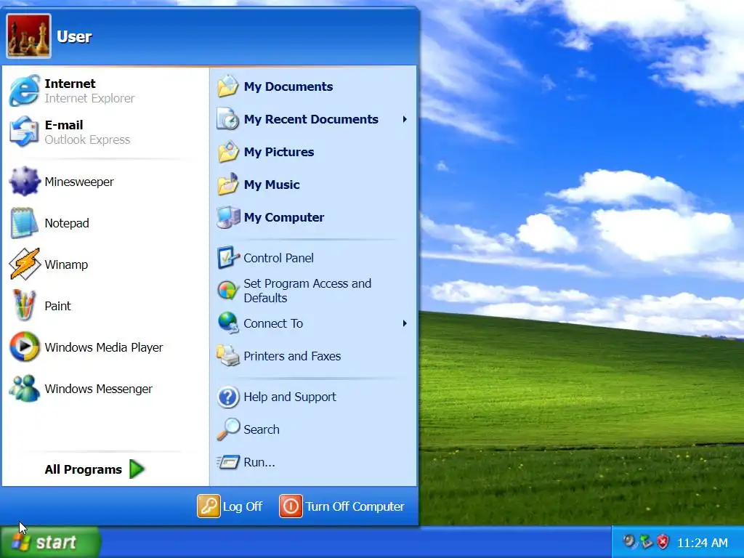Start Winamp from the program list
Image resolution: width=744 pixels, height=558 pixels.
click(x=105, y=264)
